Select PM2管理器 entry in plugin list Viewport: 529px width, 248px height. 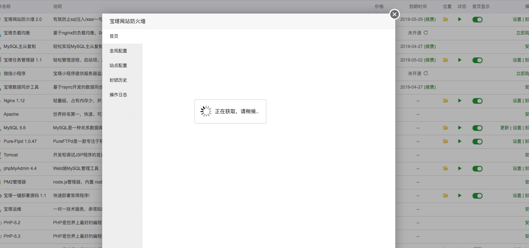point(15,182)
